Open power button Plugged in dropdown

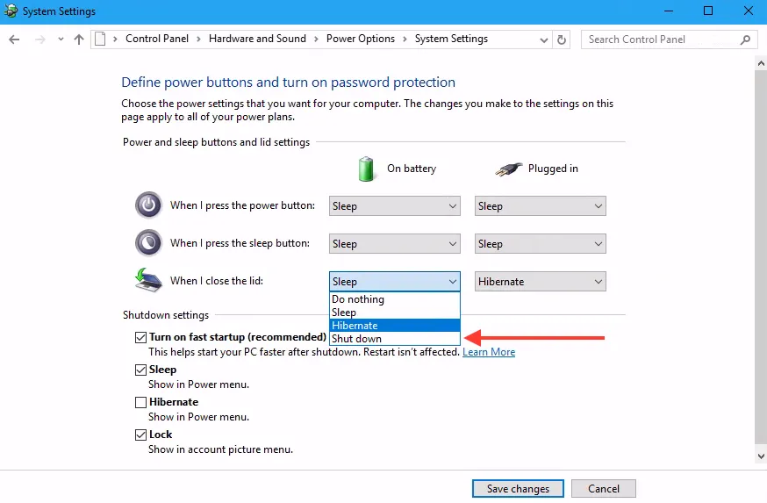pos(541,206)
